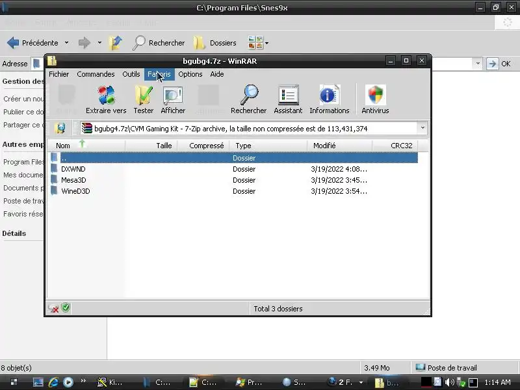This screenshot has width=520, height=390.
Task: Select the DXWND folder row
Action: tap(233, 169)
